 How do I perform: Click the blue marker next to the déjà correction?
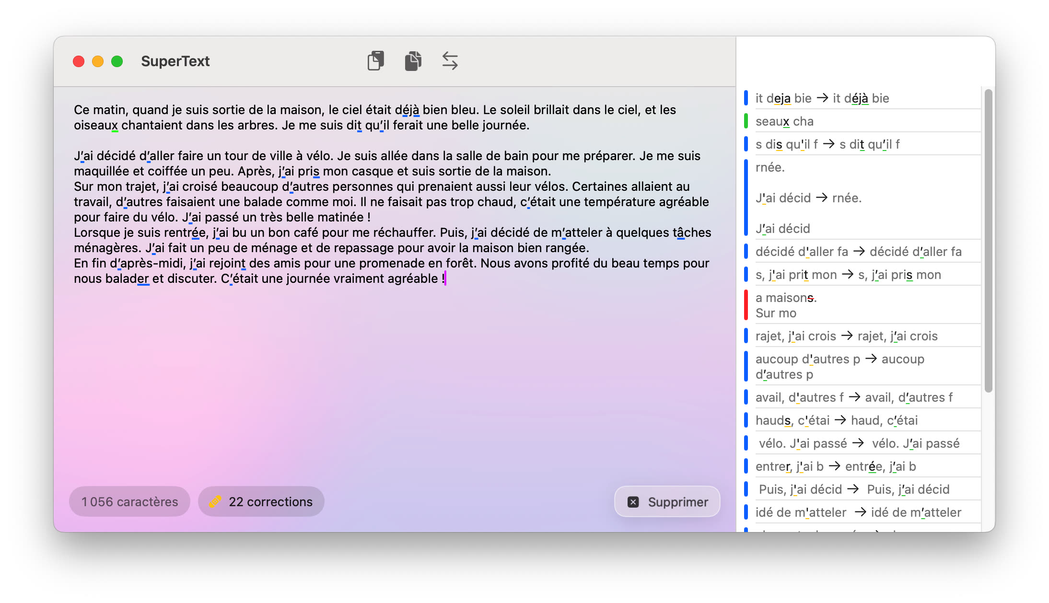(x=746, y=97)
